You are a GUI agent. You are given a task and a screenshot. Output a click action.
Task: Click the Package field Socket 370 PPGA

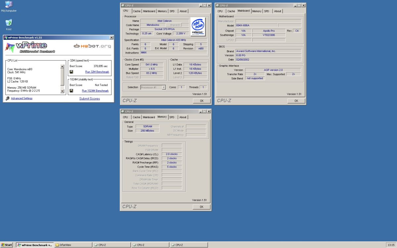pyautogui.click(x=165, y=29)
